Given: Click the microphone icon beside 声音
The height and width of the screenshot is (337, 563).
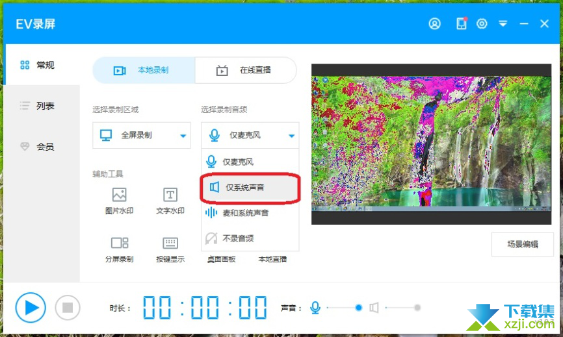Looking at the screenshot, I should click(x=315, y=308).
